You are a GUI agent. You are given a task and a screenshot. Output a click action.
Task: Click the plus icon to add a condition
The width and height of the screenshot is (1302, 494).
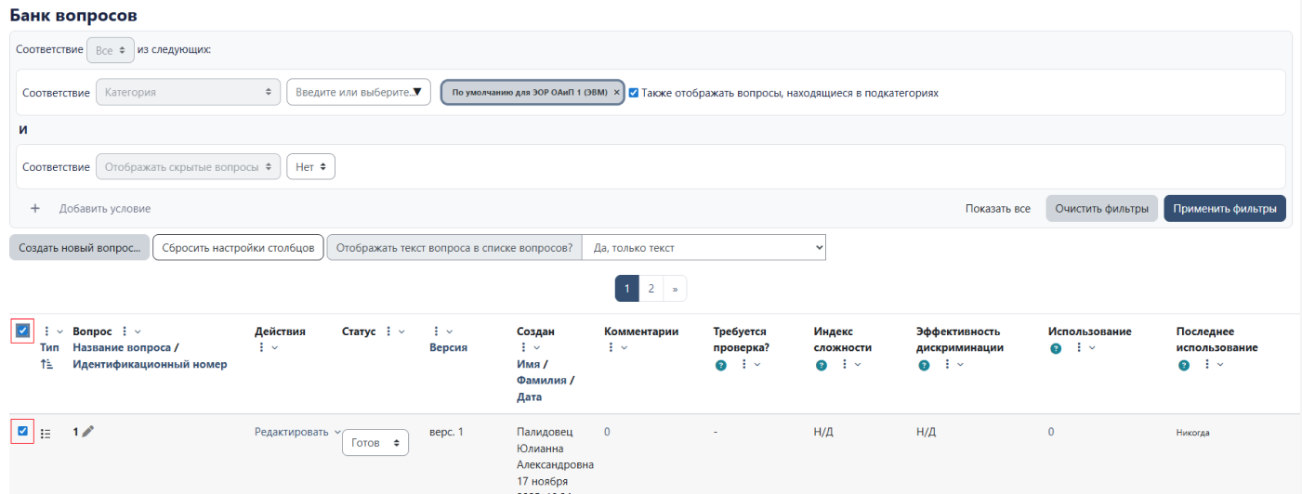pos(35,209)
